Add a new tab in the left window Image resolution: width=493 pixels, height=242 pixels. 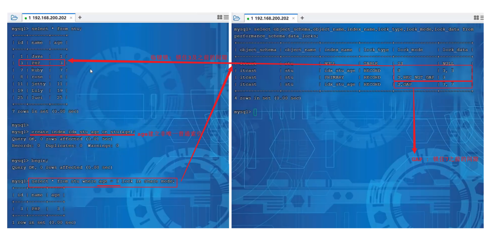[80, 18]
